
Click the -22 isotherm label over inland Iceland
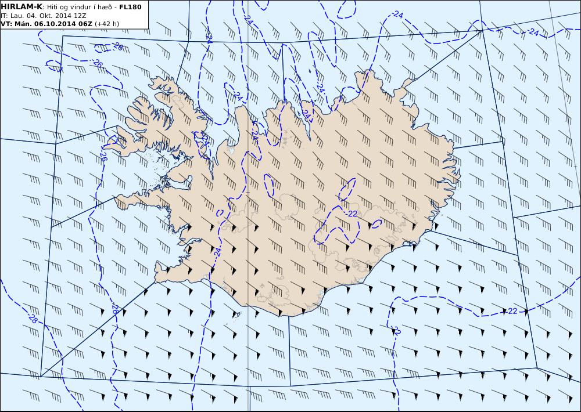(351, 214)
